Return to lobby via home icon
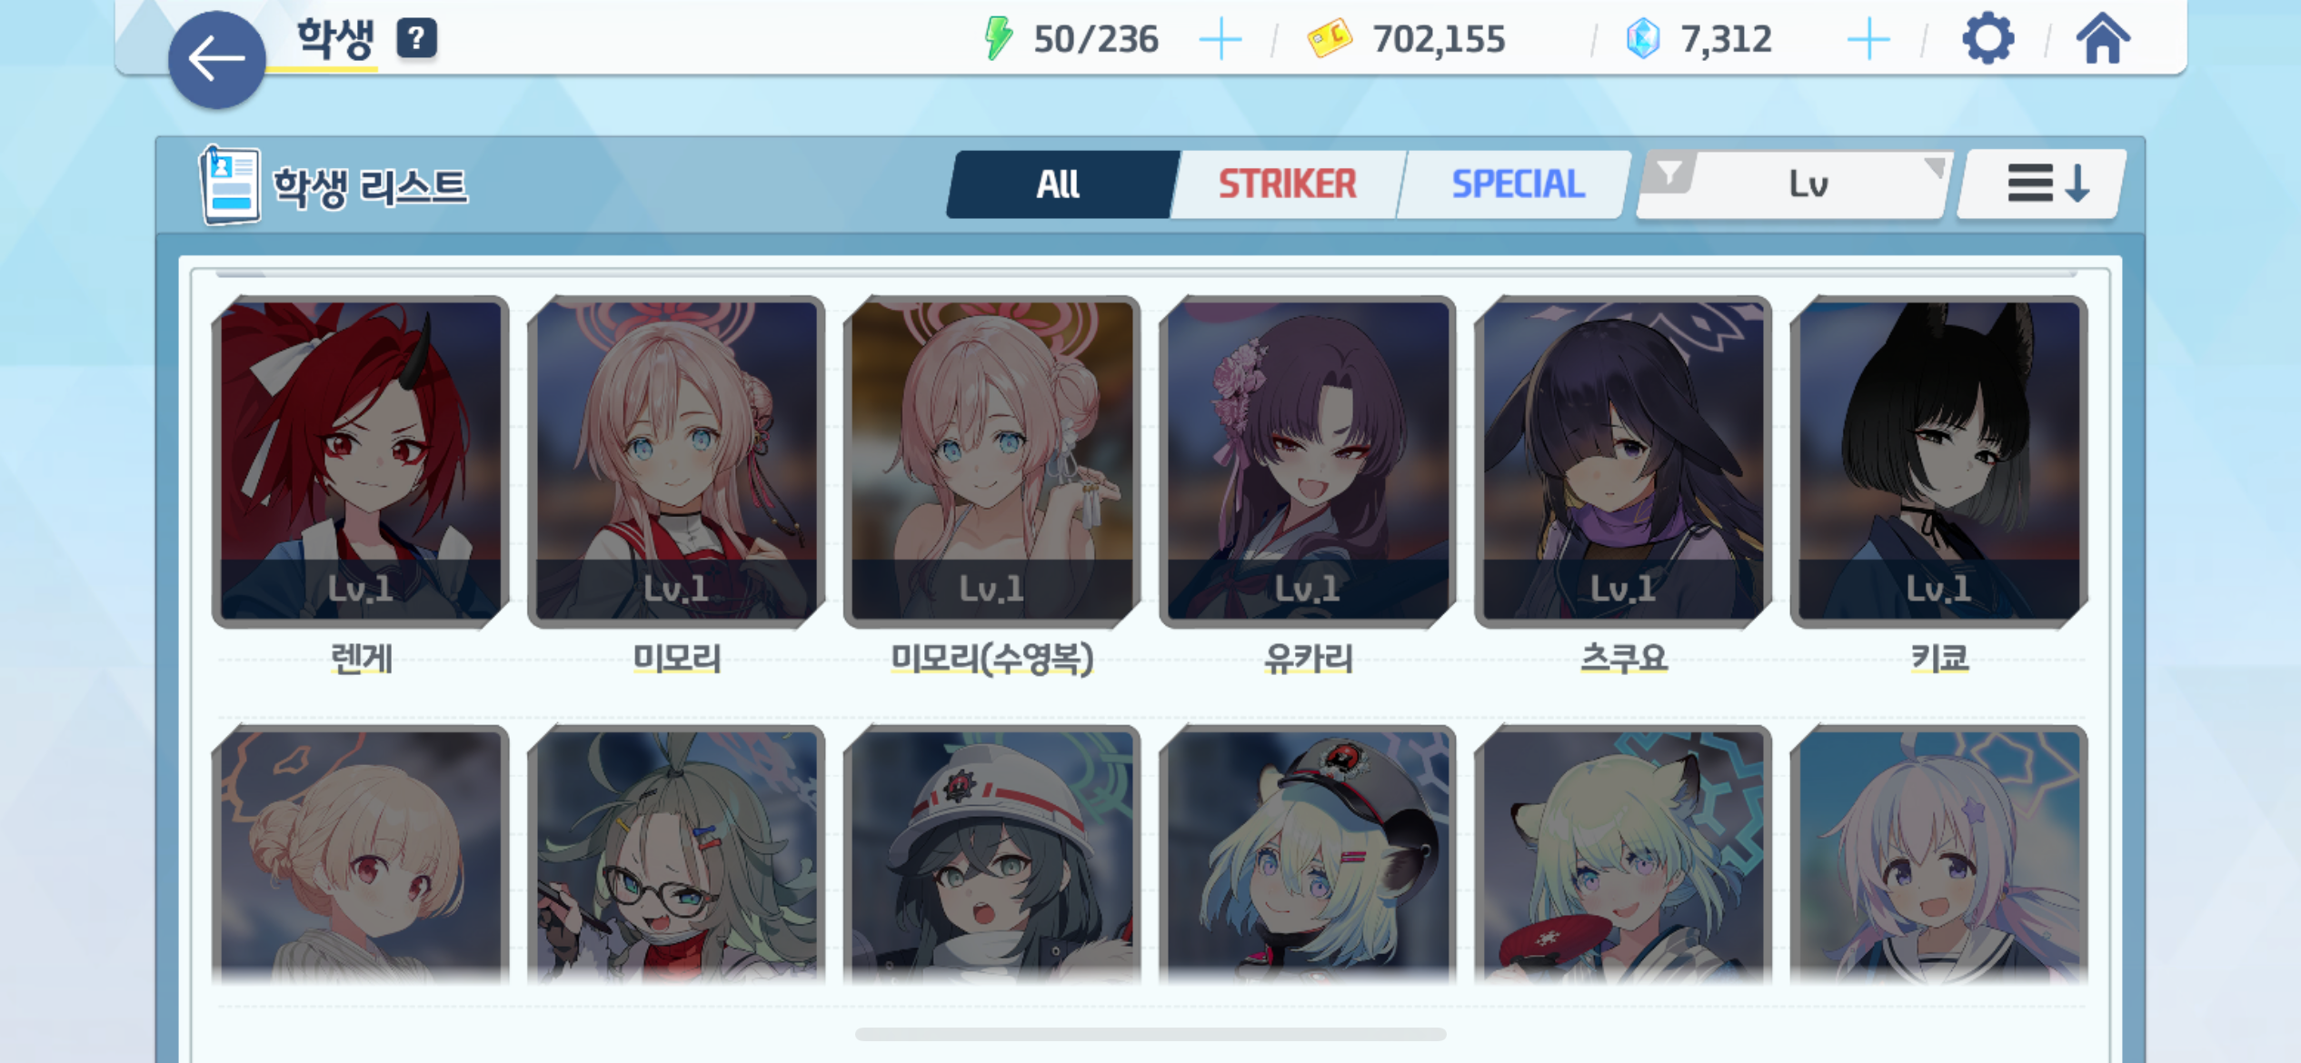This screenshot has width=2301, height=1063. click(x=2102, y=39)
